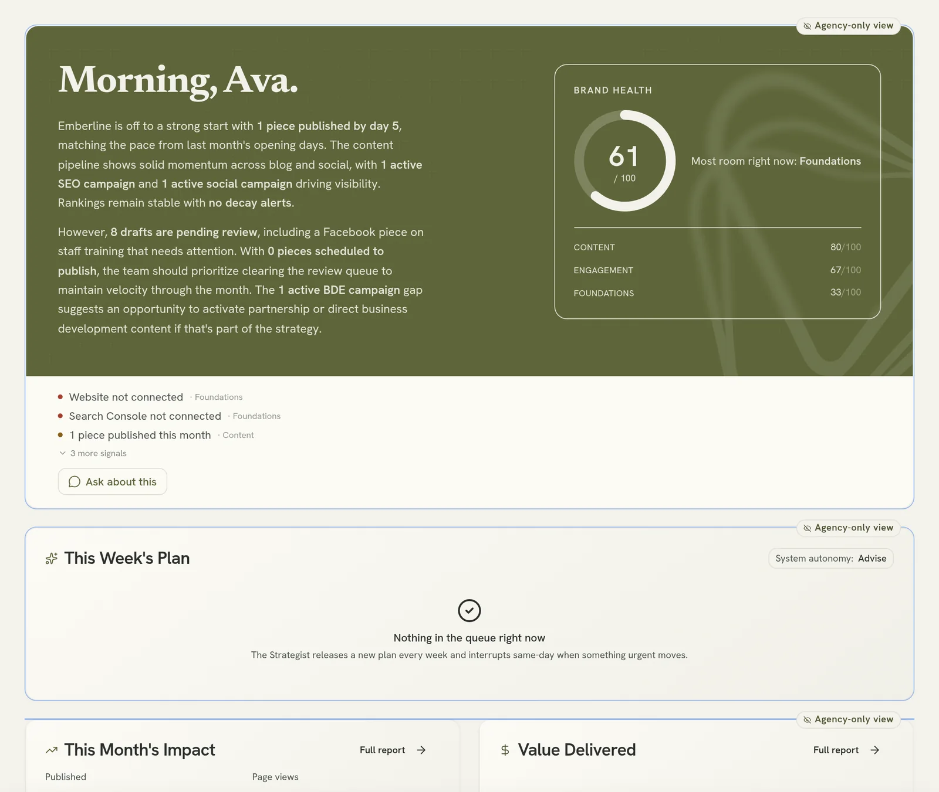Click the checkmark circle icon above Nothing in the queue
939x792 pixels.
[469, 611]
